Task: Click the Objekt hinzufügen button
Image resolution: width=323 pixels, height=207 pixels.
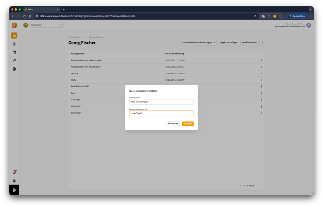Action: click(x=228, y=42)
